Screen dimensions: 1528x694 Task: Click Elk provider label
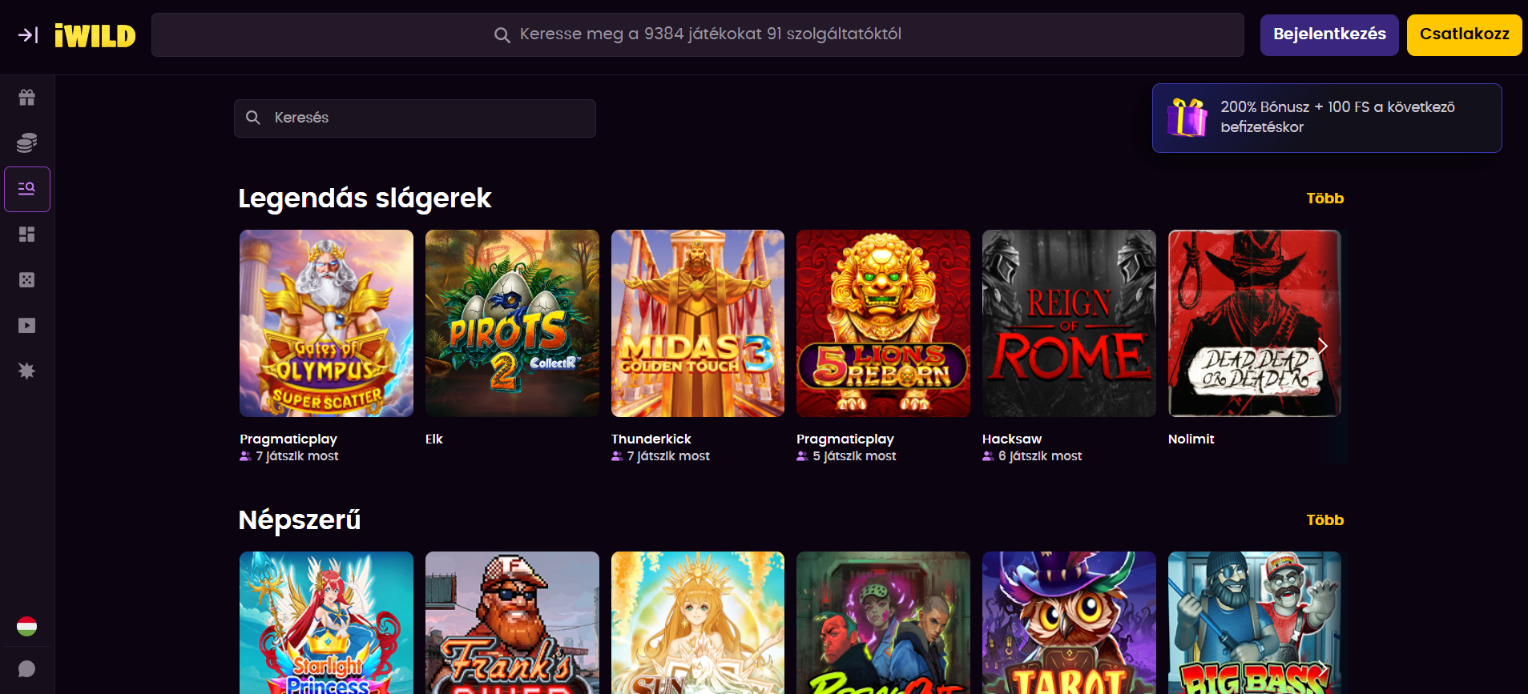tap(434, 439)
